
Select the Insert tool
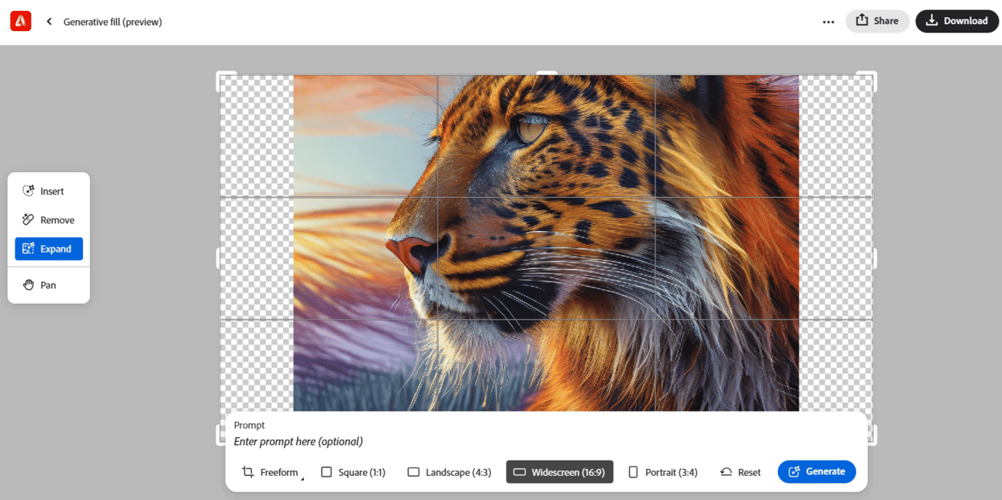click(49, 191)
